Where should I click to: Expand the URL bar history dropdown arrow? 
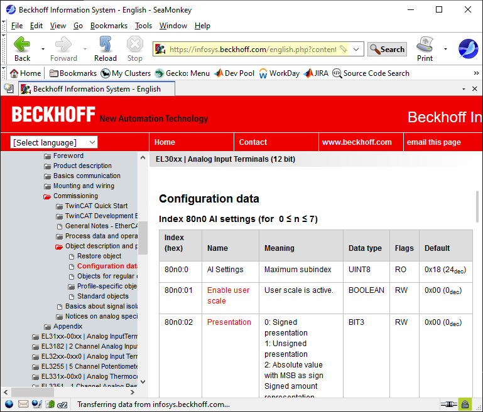pos(356,50)
